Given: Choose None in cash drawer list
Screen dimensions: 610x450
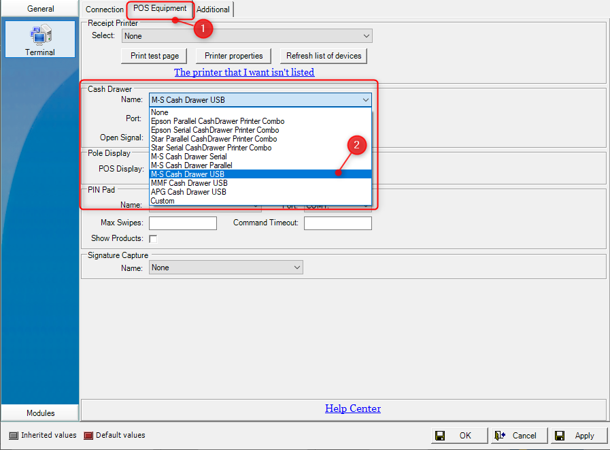Looking at the screenshot, I should (x=260, y=112).
